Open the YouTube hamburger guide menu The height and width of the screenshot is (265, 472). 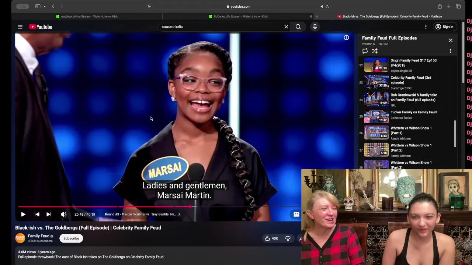[20, 27]
